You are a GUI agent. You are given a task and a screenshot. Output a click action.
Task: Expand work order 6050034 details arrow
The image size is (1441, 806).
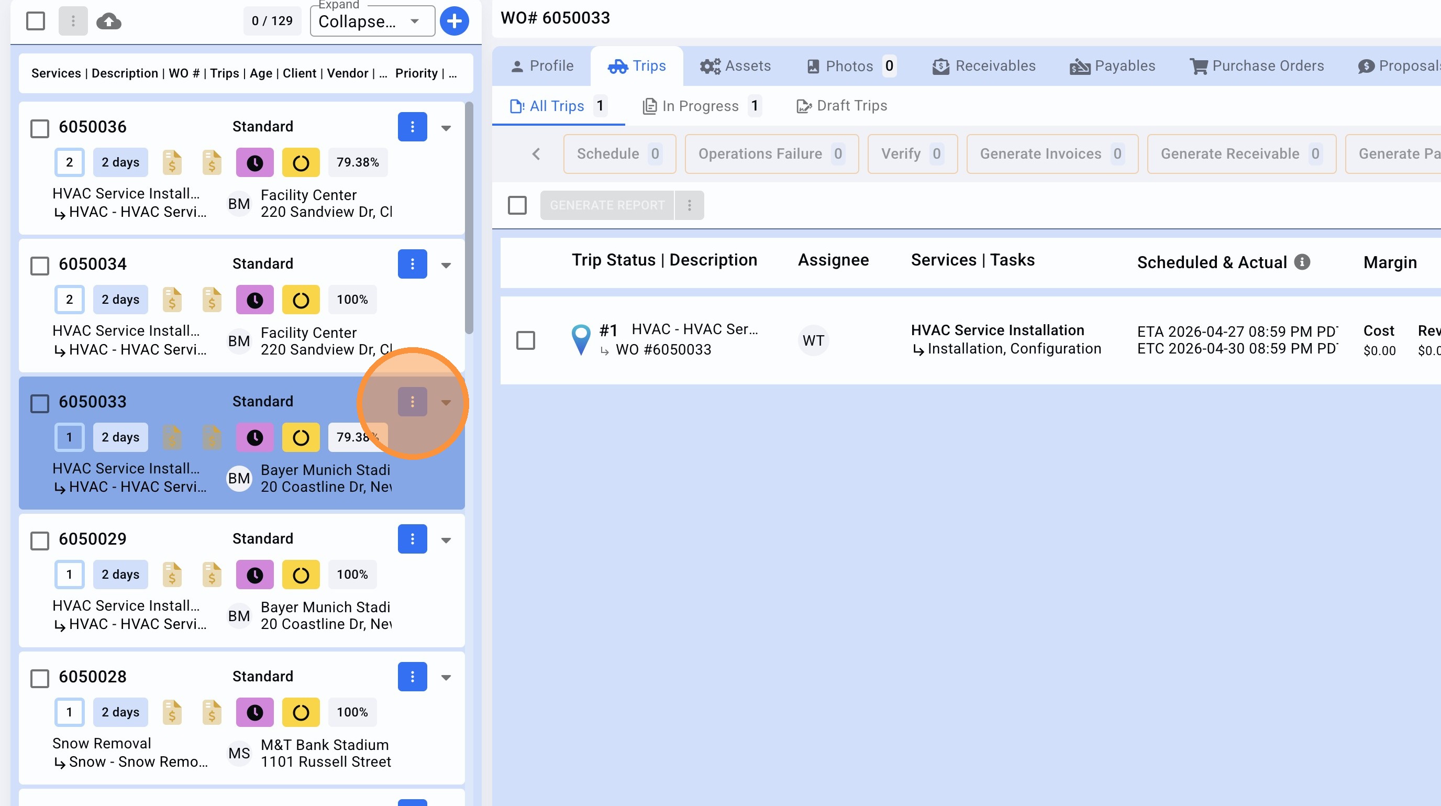(x=446, y=265)
